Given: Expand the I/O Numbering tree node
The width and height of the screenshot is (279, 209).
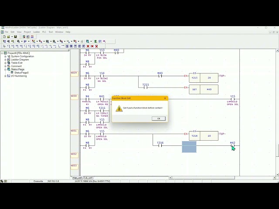Looking at the screenshot, I should pos(5,76).
